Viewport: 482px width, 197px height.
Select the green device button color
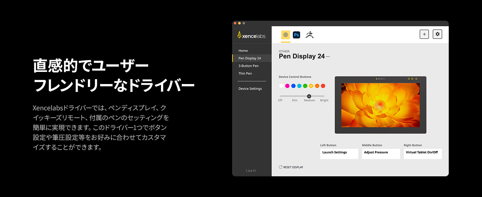click(x=305, y=86)
